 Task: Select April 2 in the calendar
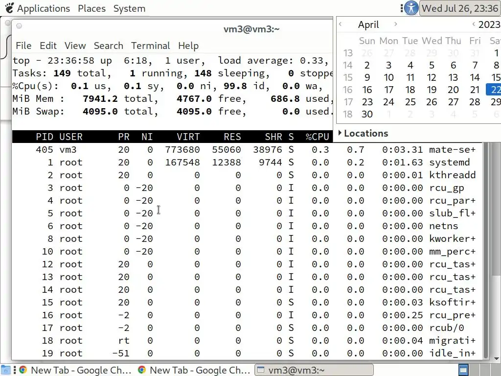point(367,66)
